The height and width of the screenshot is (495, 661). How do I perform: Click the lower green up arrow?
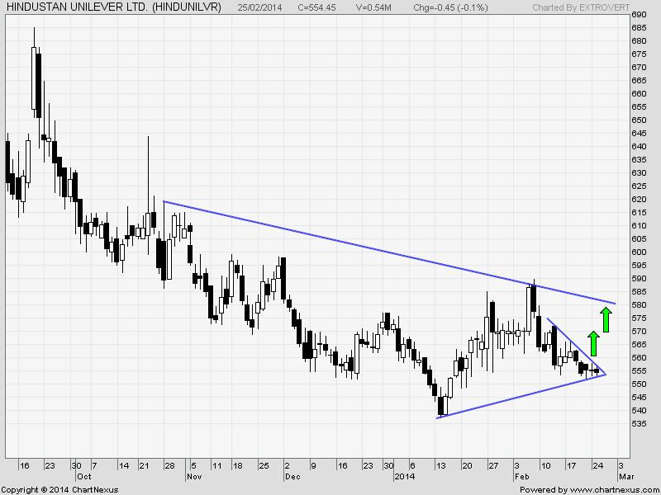pyautogui.click(x=592, y=343)
